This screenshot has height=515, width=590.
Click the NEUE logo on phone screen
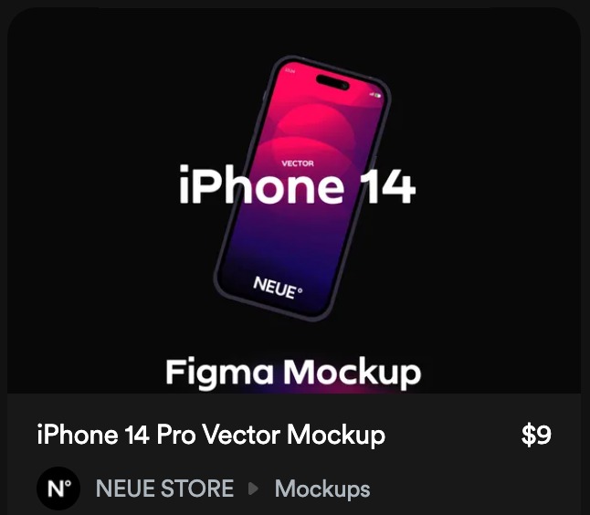[x=278, y=289]
